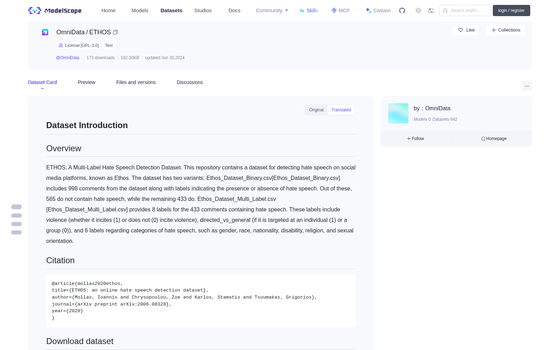Select the Dataset Card tab
560x350 pixels.
pyautogui.click(x=42, y=82)
